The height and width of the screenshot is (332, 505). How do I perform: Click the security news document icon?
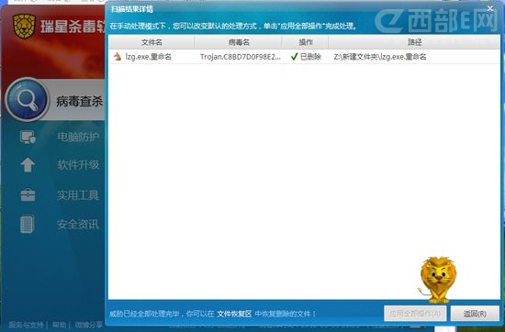(x=27, y=224)
